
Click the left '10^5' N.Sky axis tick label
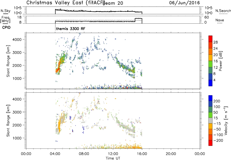point(18,8)
